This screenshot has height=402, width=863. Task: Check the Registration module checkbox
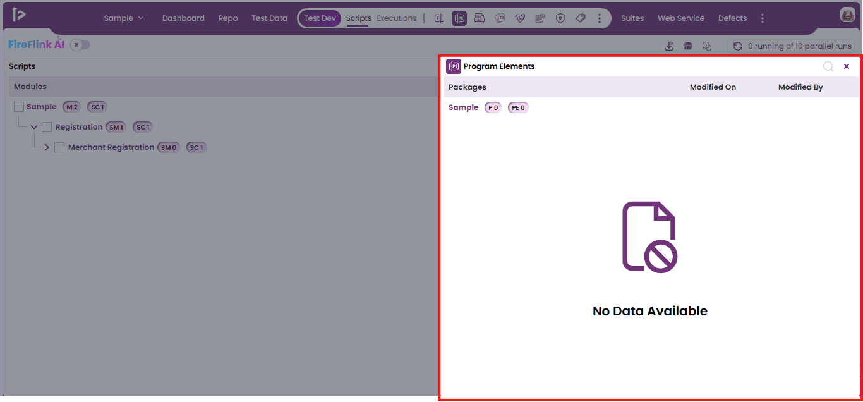pos(47,127)
